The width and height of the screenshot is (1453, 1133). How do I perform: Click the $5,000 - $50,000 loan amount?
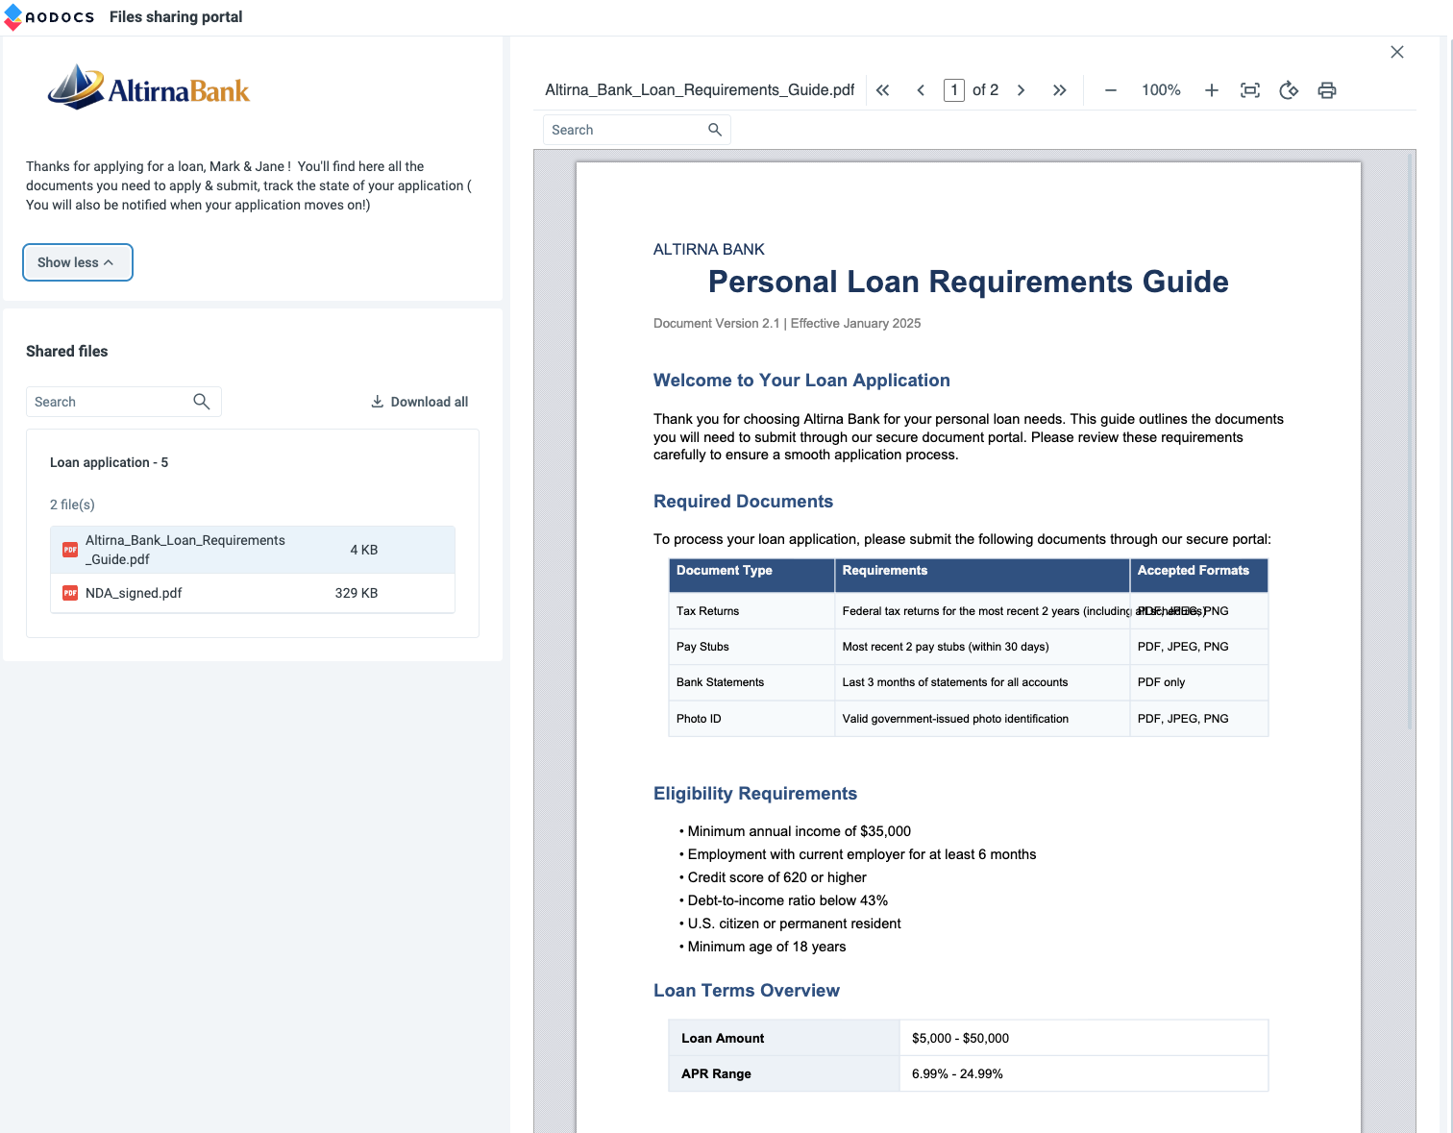[960, 1038]
